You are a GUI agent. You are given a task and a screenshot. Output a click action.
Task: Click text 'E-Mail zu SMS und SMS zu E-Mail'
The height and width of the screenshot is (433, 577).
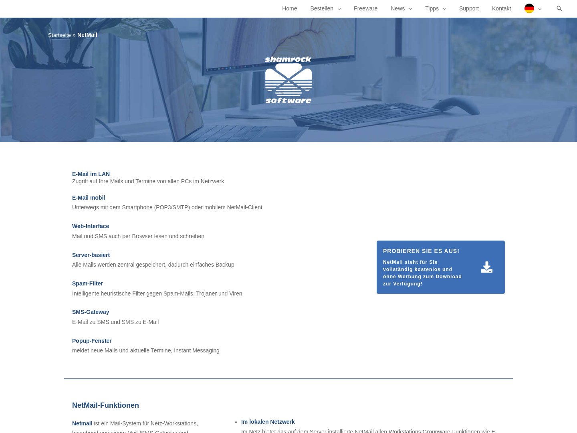(x=115, y=322)
